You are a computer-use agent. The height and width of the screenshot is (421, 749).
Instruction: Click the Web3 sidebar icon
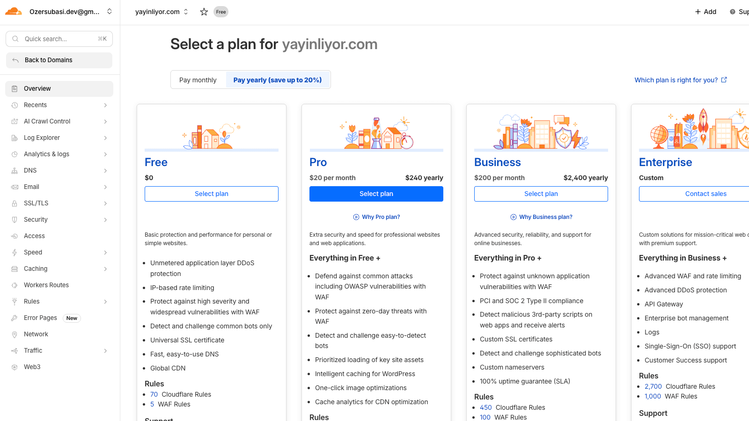coord(15,367)
